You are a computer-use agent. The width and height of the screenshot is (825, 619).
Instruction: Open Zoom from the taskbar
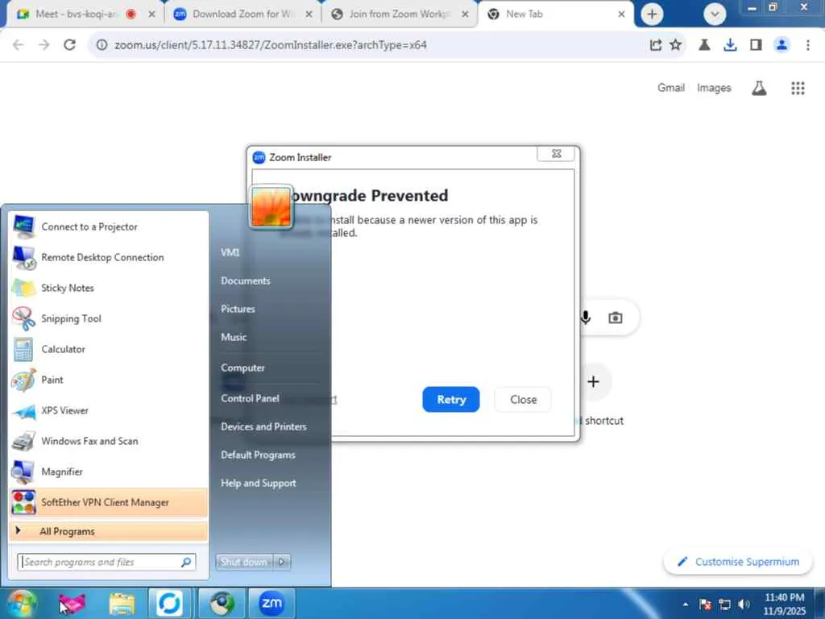pyautogui.click(x=272, y=603)
